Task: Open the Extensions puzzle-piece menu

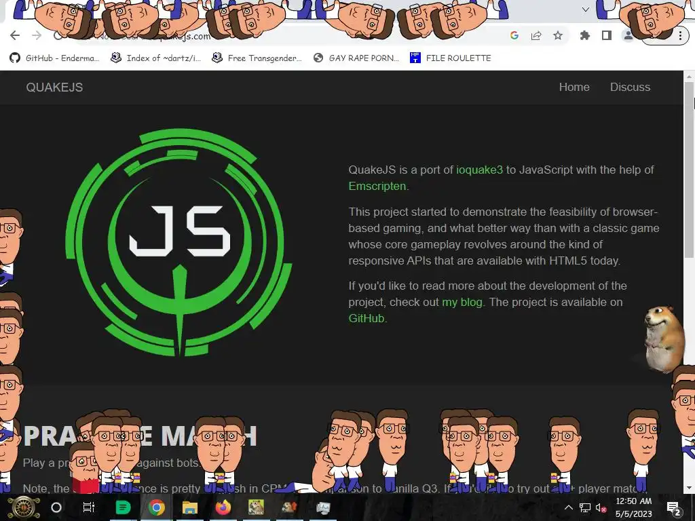Action: pos(585,35)
